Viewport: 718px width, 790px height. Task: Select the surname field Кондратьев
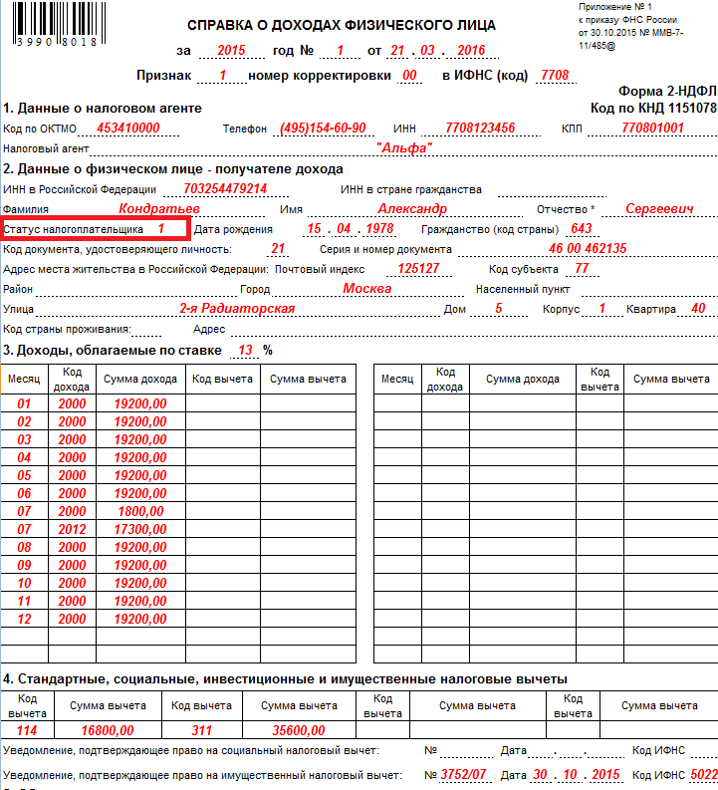(x=159, y=209)
